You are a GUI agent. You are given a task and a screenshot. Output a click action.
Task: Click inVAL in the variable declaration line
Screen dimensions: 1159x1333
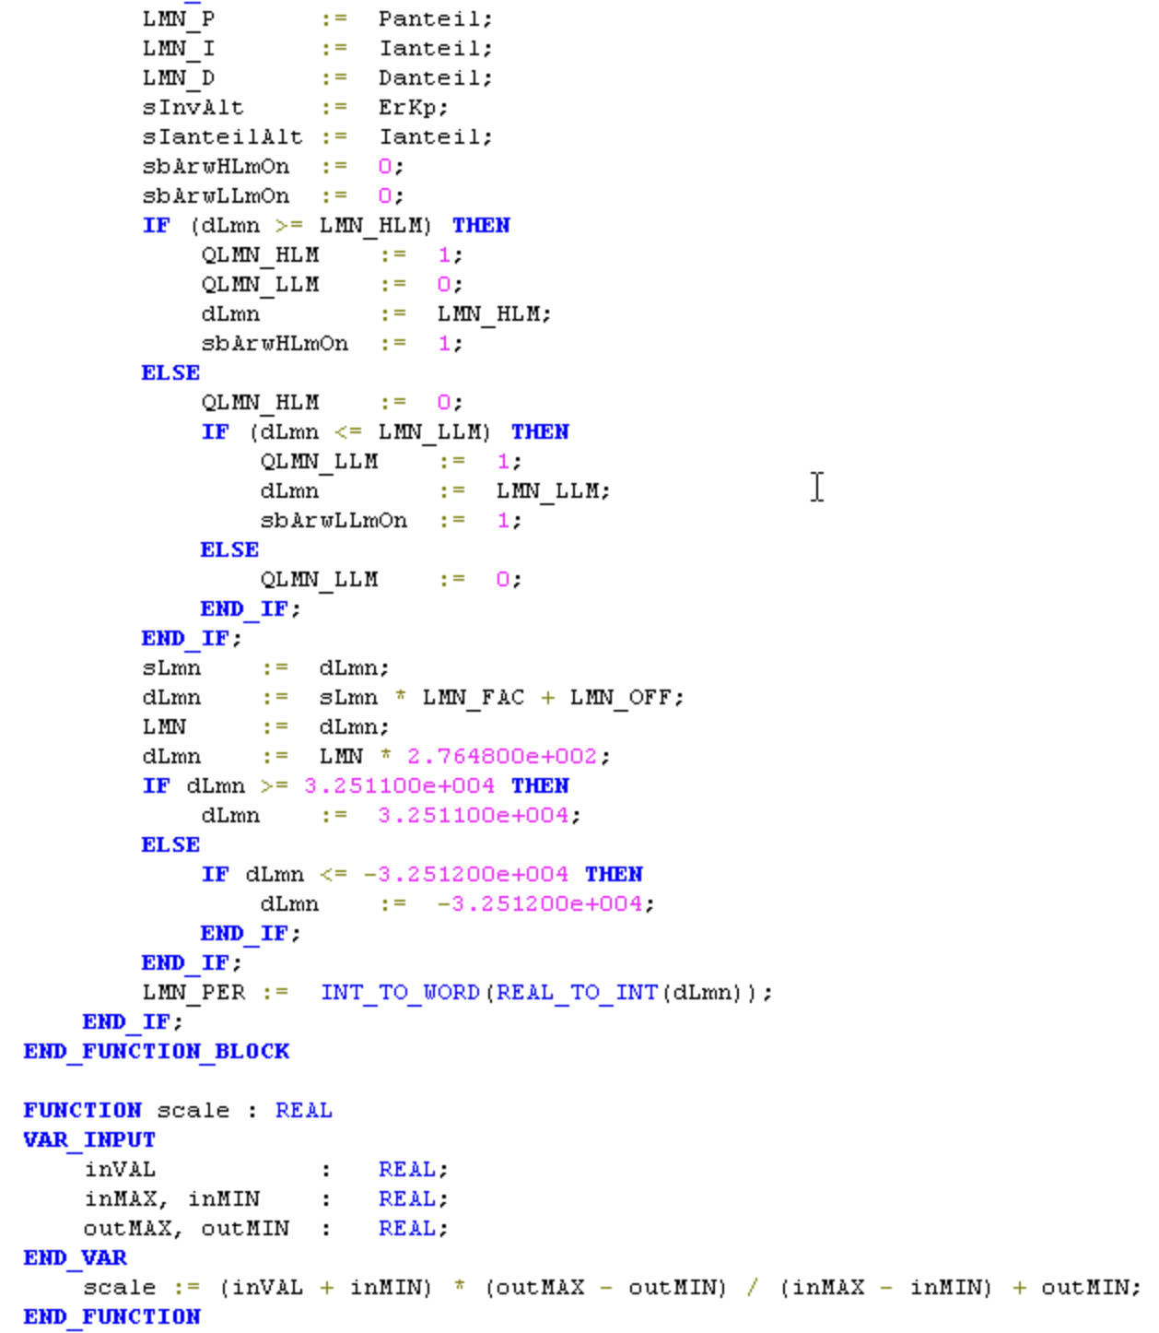coord(120,1169)
